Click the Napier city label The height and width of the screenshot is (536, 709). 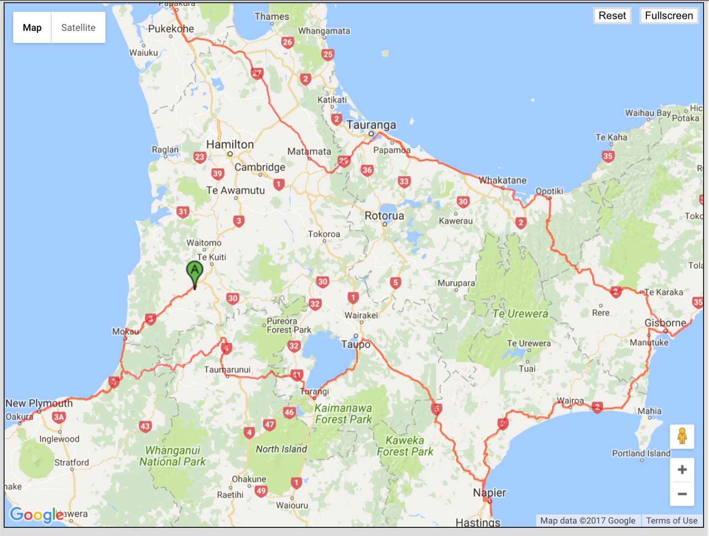pos(489,493)
